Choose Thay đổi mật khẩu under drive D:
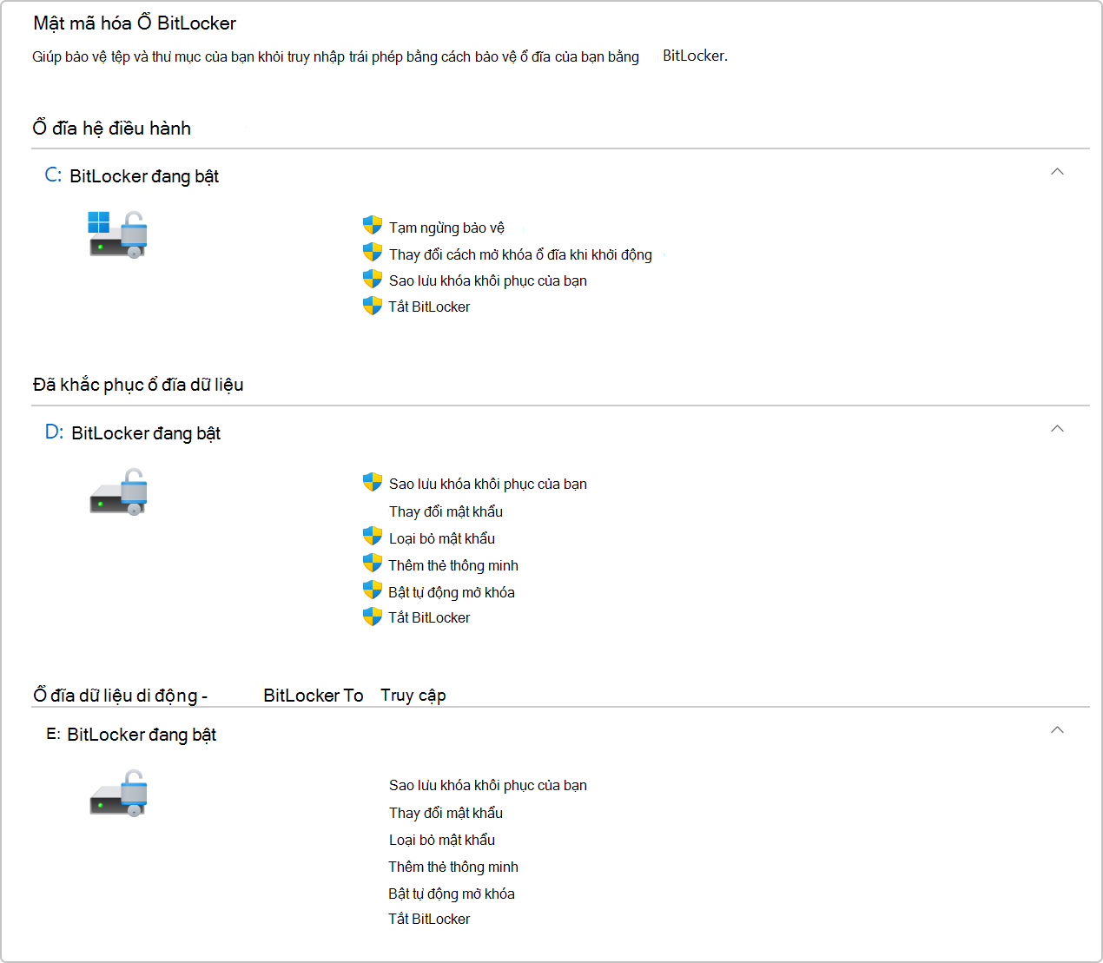The height and width of the screenshot is (963, 1103). 446,511
